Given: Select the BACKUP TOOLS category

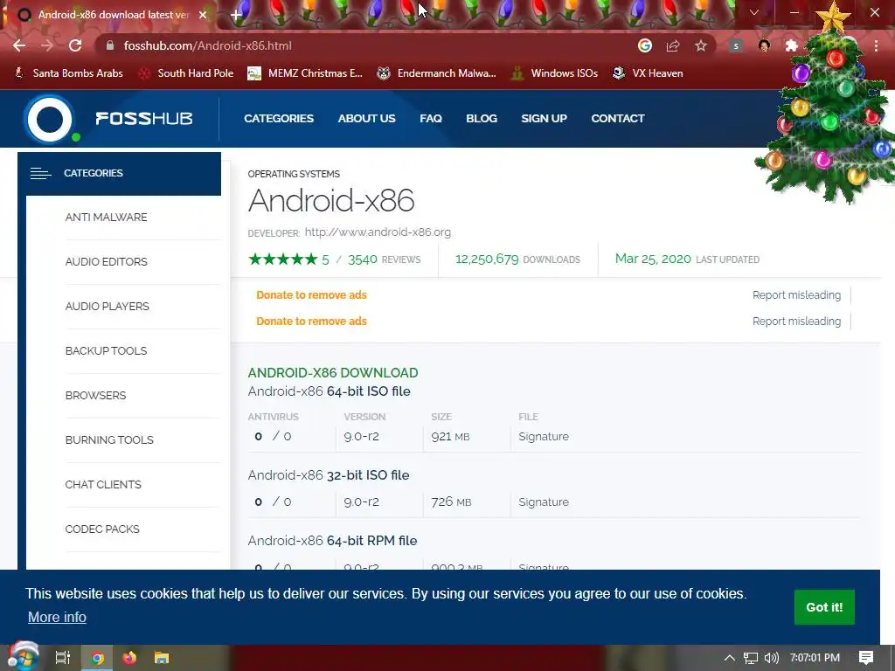Looking at the screenshot, I should tap(106, 351).
